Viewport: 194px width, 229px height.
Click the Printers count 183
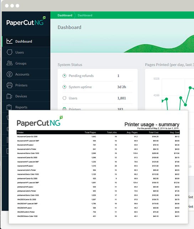tap(120, 109)
